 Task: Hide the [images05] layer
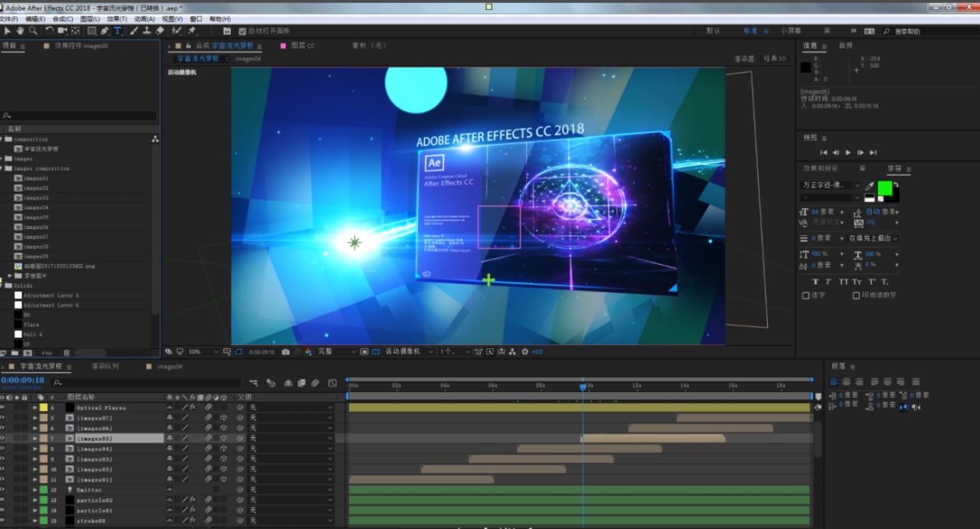[3, 439]
